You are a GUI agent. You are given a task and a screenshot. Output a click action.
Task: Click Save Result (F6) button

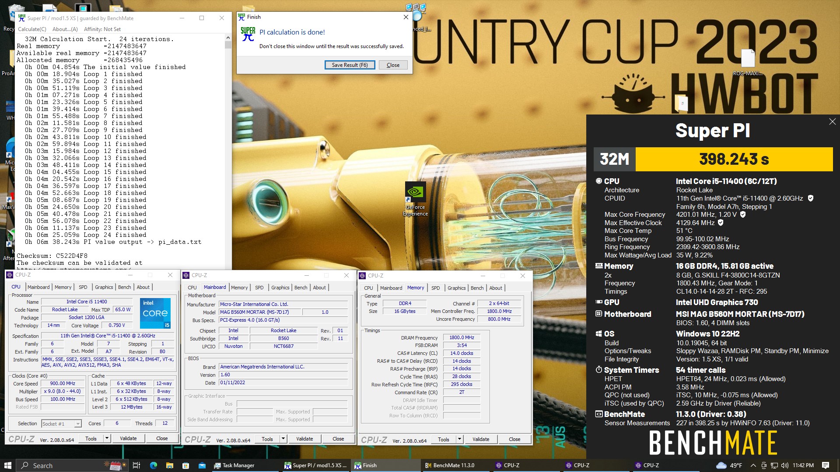coord(350,65)
